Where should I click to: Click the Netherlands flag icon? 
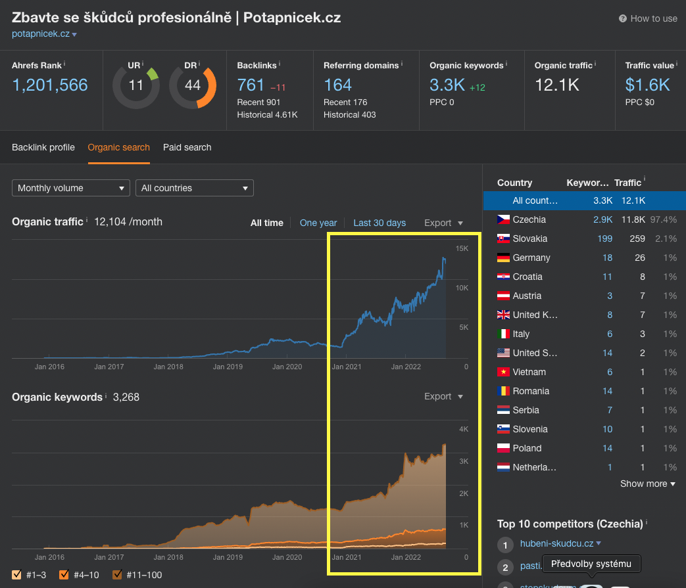click(x=503, y=467)
